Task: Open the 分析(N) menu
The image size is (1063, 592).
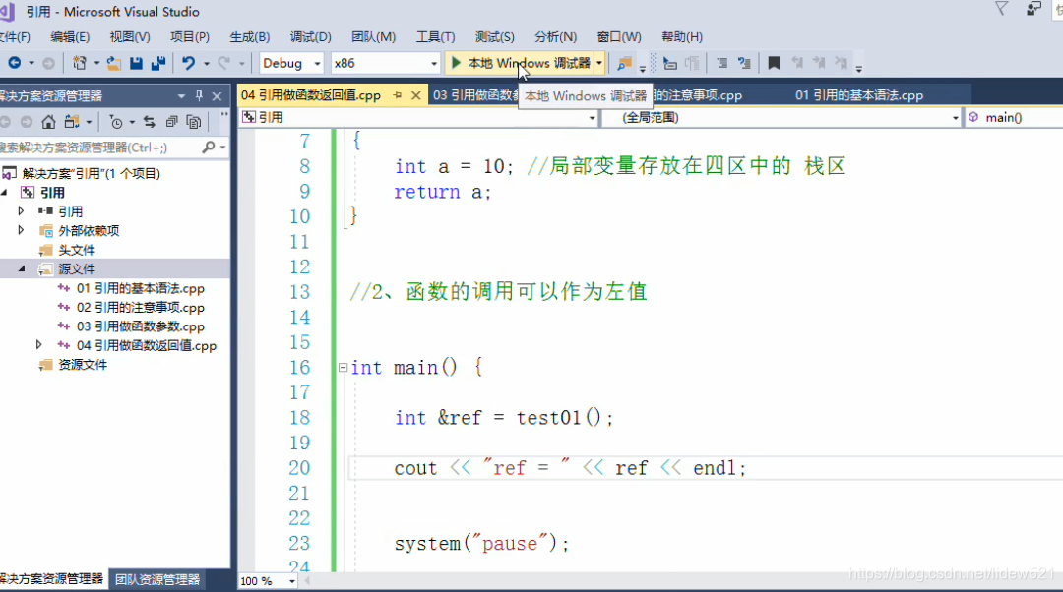Action: (x=555, y=36)
